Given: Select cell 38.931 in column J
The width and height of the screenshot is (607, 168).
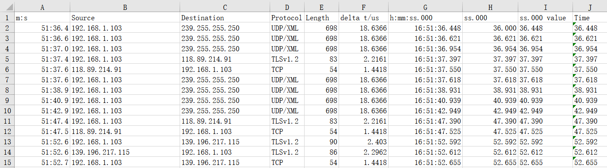Looking at the screenshot, I should coord(590,90).
